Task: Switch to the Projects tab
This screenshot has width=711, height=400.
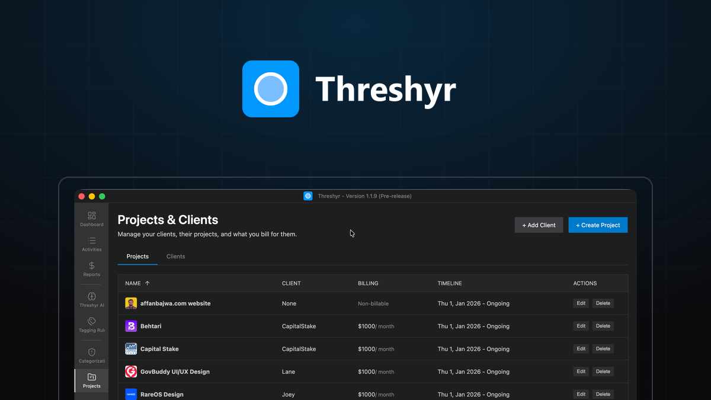Action: click(137, 257)
